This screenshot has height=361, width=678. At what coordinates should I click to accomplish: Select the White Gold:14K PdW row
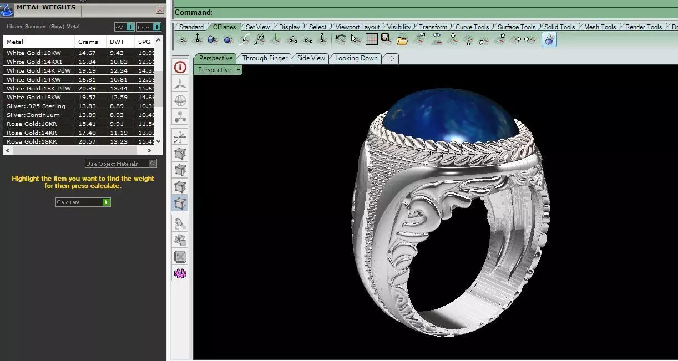pyautogui.click(x=79, y=70)
